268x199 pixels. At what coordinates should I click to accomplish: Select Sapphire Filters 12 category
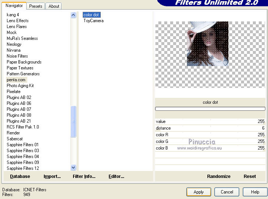(23, 168)
